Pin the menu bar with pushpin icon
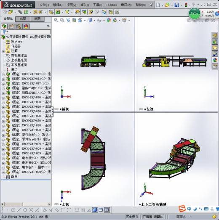219x220 pixels. (x=151, y=5)
